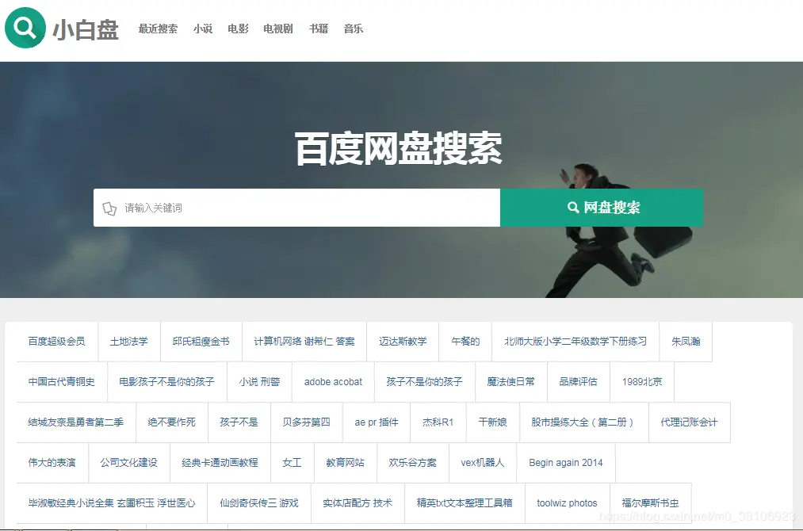
Task: Select the 毕淑敏经典小说全集 tag
Action: click(112, 503)
